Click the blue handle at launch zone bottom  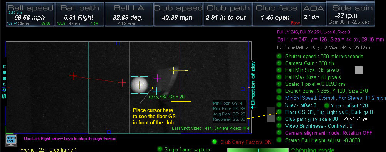tap(109, 132)
